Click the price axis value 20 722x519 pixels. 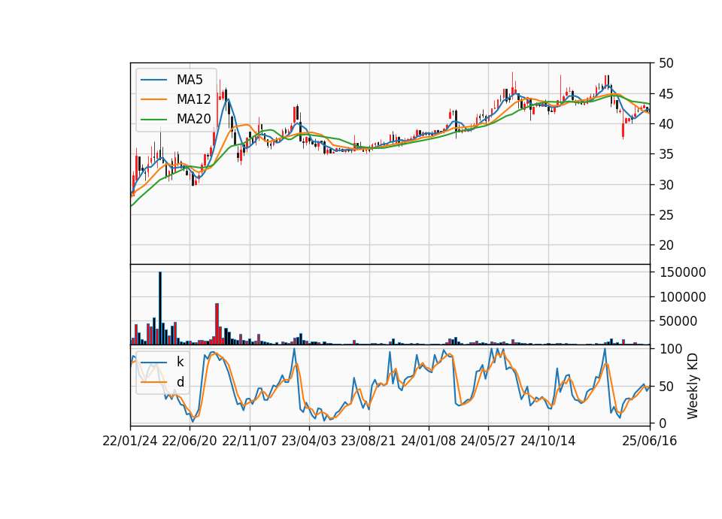tap(666, 245)
